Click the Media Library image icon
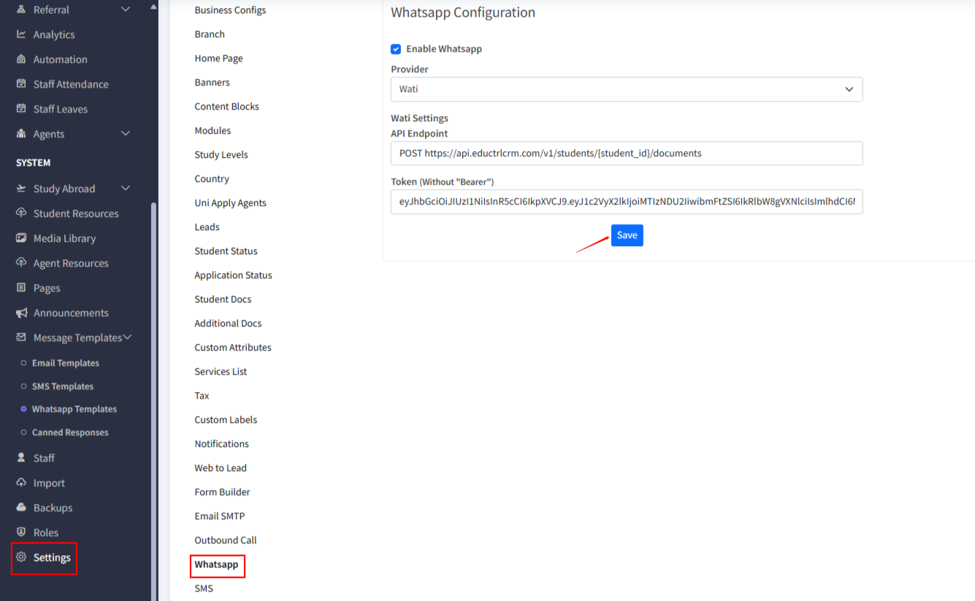Screen dimensions: 975x601 pos(21,238)
